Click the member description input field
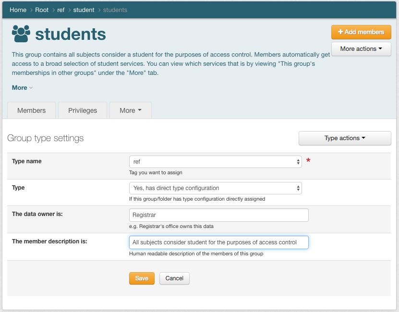Screen dimensions: 399x312 [x=218, y=242]
